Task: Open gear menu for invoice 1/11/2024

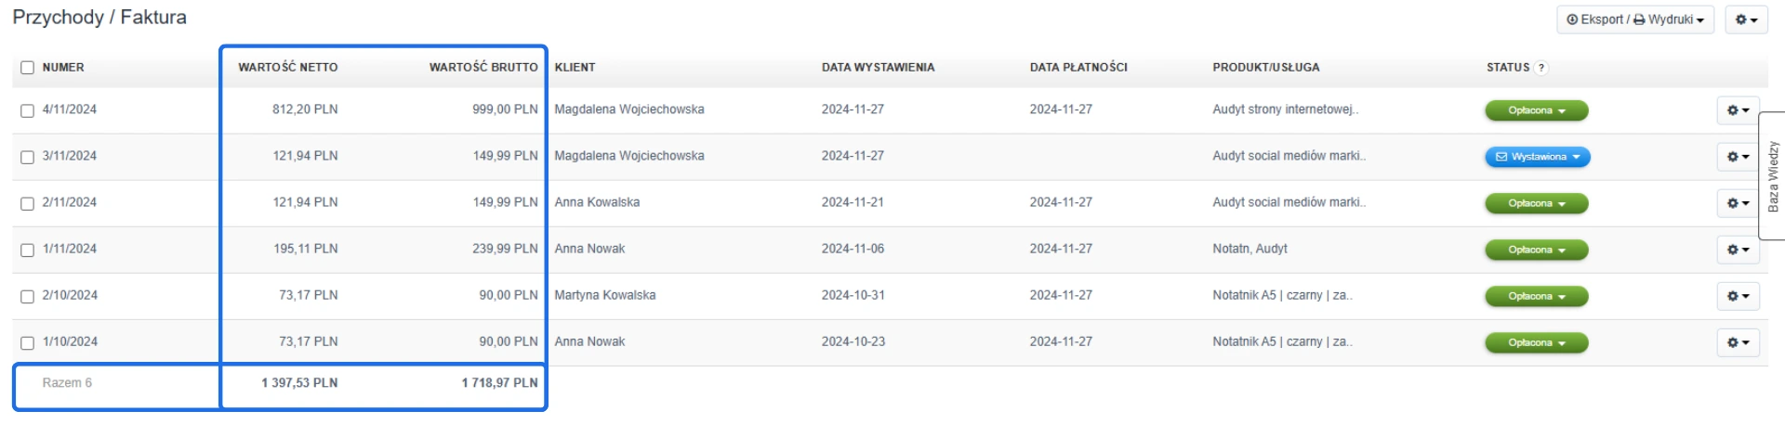Action: pyautogui.click(x=1738, y=250)
